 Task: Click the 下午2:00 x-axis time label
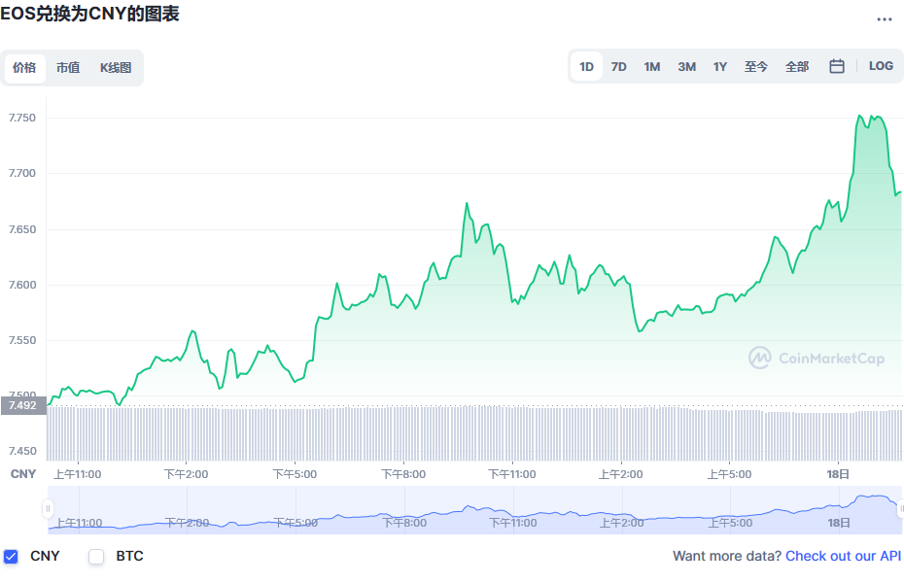(x=187, y=475)
